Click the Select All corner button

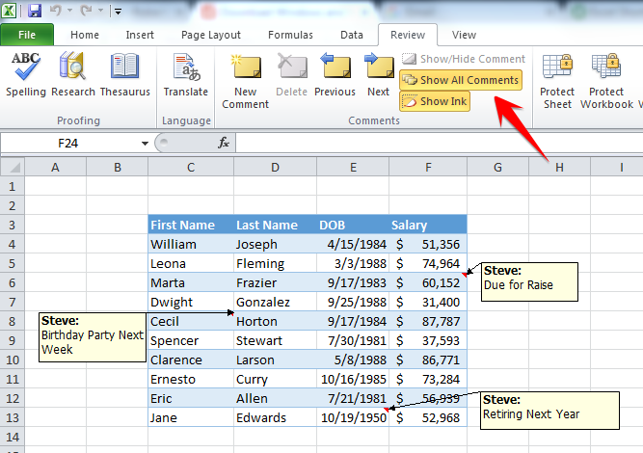(x=13, y=168)
